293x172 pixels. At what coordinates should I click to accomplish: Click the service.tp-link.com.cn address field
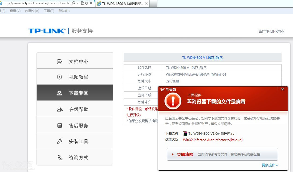click(x=37, y=3)
